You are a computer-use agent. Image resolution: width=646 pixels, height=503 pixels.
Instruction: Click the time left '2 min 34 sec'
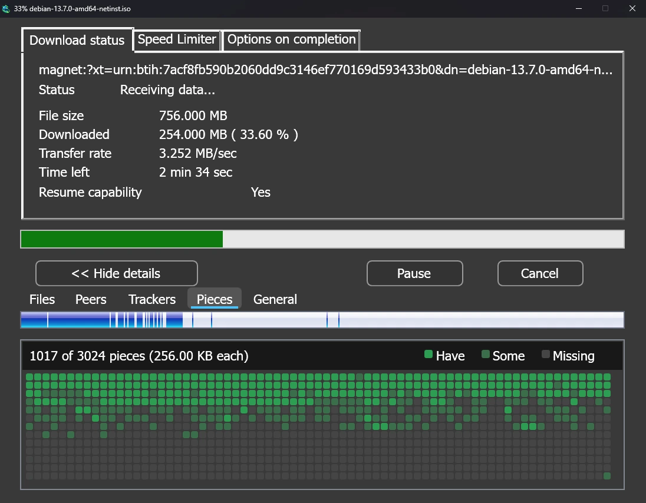(x=196, y=173)
